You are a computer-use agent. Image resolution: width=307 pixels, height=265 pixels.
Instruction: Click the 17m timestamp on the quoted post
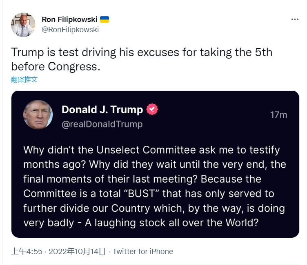(x=278, y=115)
